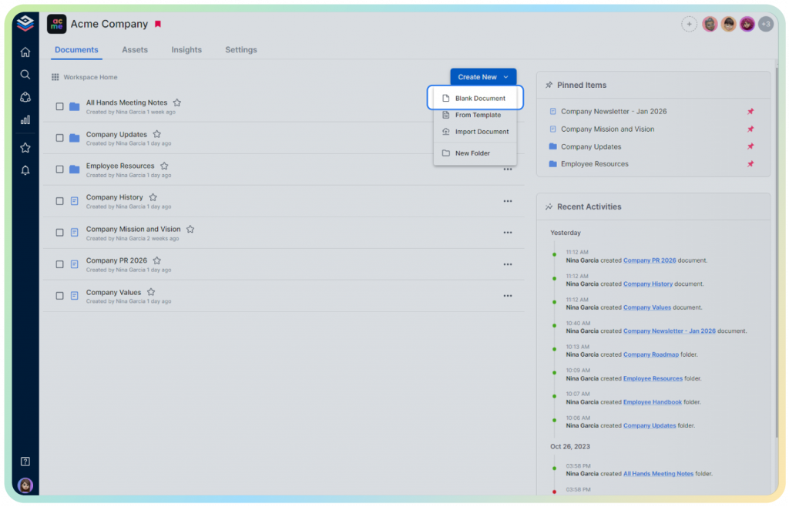Check the All Hands Meeting Notes checkbox
This screenshot has height=507, width=789.
pyautogui.click(x=59, y=106)
